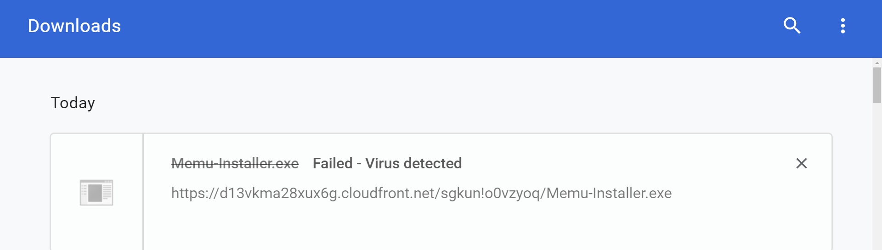Remove Memu-Installer.exe from the downloads list
The height and width of the screenshot is (250, 882).
[x=802, y=163]
